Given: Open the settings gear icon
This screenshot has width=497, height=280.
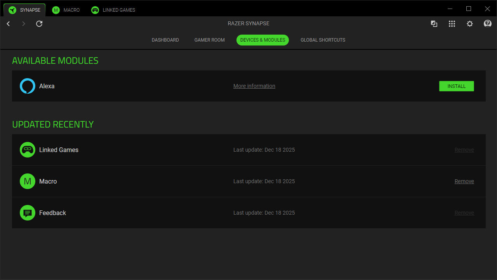Looking at the screenshot, I should point(470,24).
